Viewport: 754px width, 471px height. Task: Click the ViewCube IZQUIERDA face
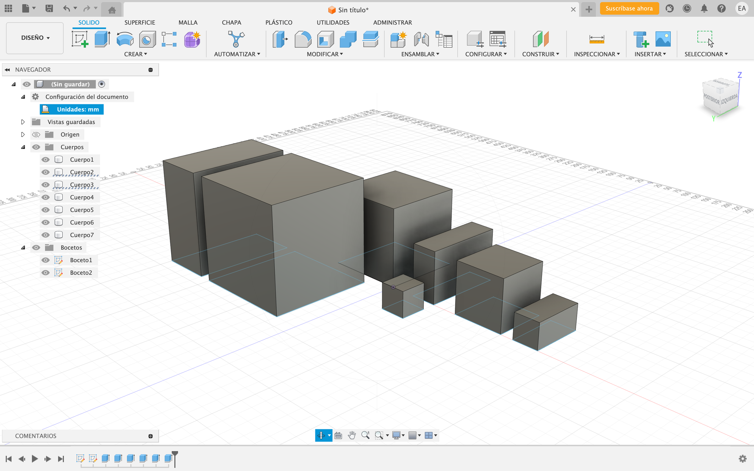click(729, 99)
